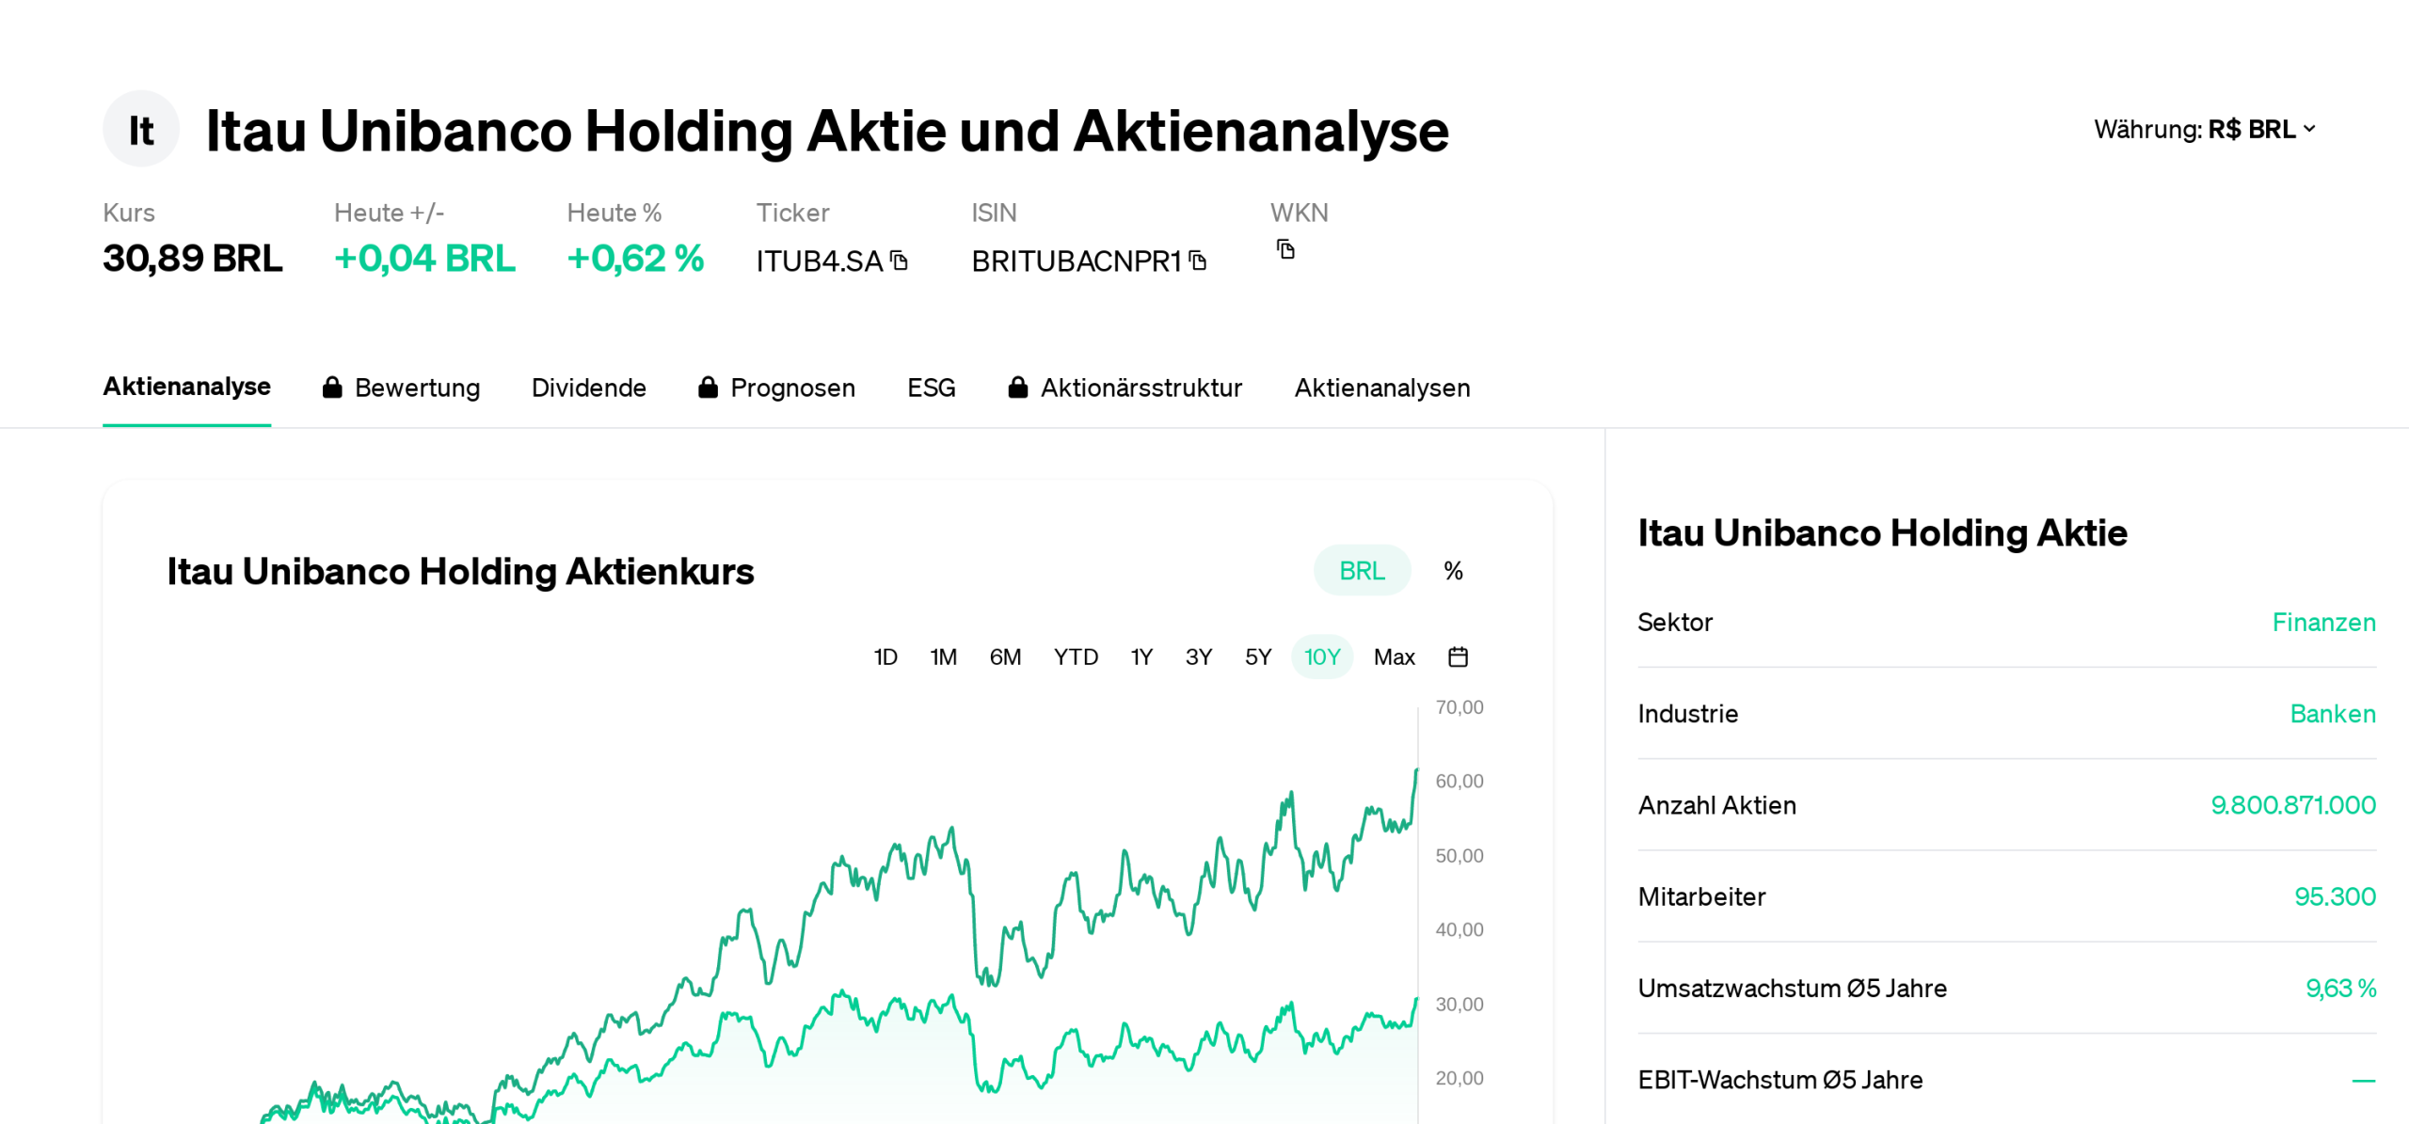Select the 3Y chart range

pos(1198,657)
